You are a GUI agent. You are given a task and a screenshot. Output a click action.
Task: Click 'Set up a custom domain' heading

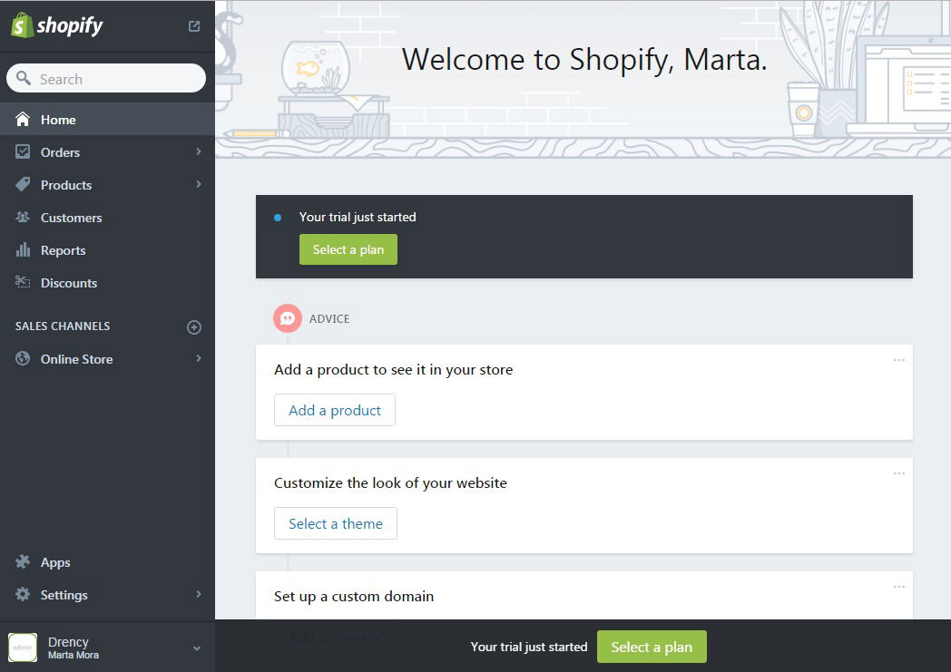click(354, 596)
